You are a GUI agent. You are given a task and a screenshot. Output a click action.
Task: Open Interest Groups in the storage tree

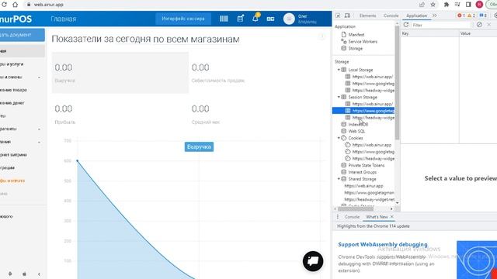(x=363, y=172)
